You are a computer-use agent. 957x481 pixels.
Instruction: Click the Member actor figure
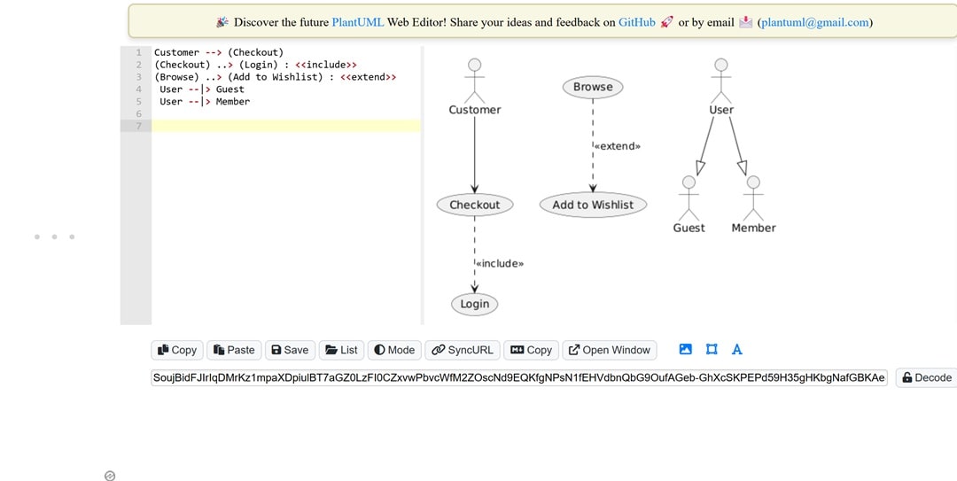(x=753, y=205)
